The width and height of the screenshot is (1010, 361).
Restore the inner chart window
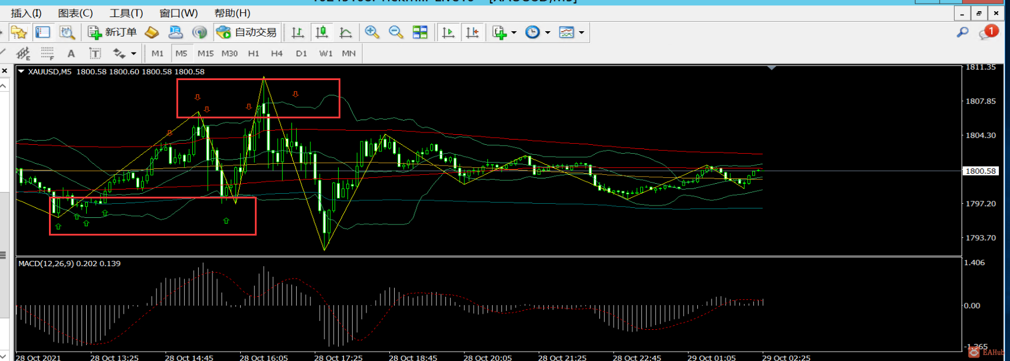979,13
